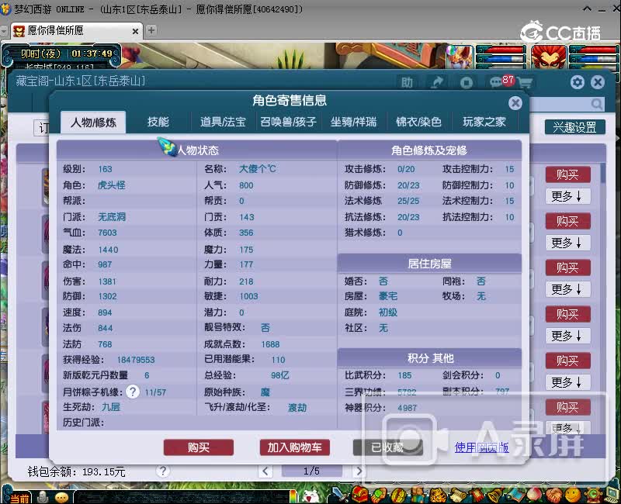Screen dimensions: 621x504
Task: Expand the fifth 更多 dropdown in list
Action: (x=567, y=382)
